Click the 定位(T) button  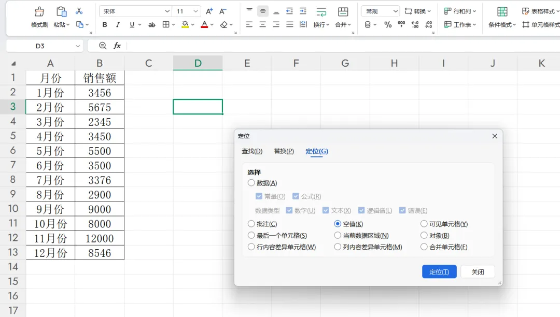(439, 272)
